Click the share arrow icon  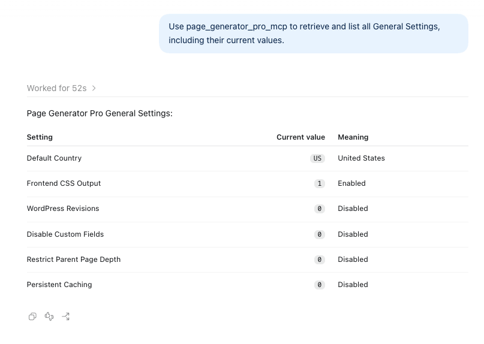click(66, 316)
